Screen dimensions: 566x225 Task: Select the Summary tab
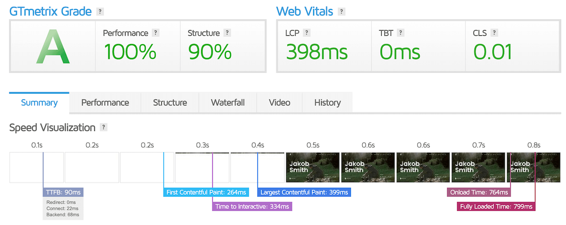coord(39,103)
